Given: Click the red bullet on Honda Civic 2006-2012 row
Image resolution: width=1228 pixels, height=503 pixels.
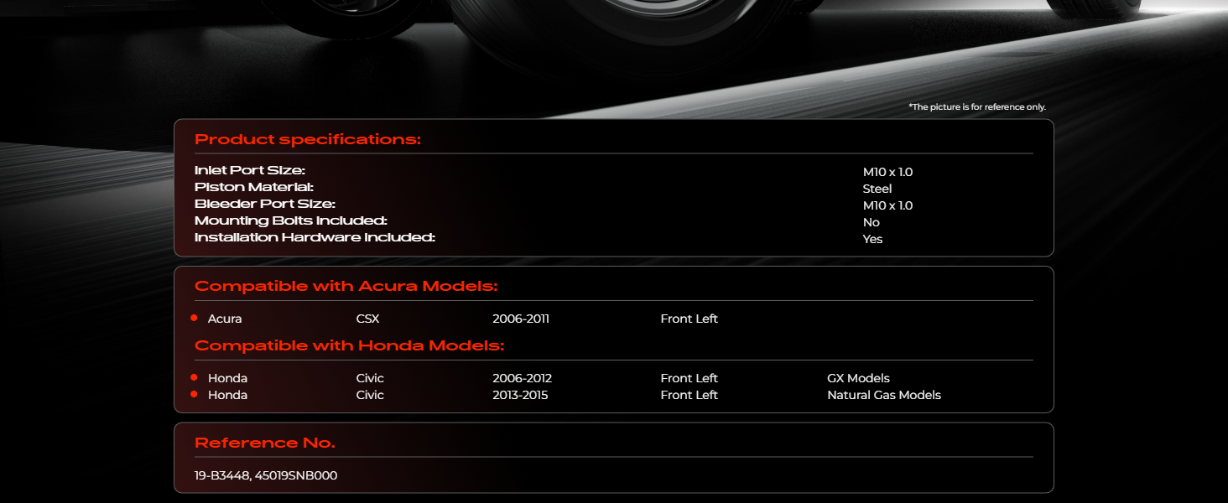Looking at the screenshot, I should (194, 378).
